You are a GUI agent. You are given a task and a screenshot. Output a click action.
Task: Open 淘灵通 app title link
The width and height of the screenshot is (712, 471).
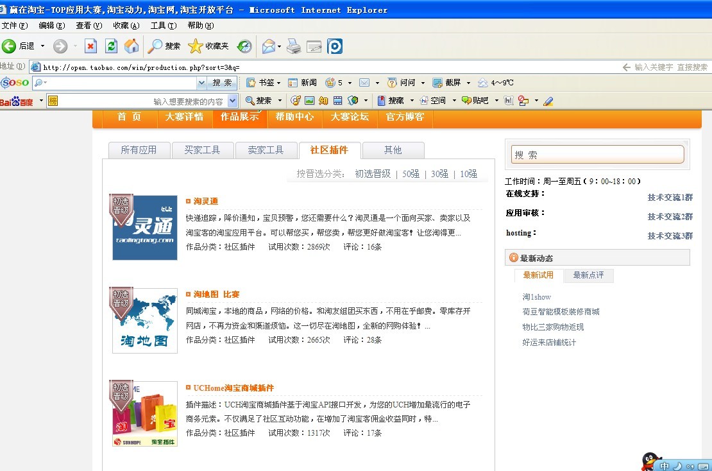point(206,201)
